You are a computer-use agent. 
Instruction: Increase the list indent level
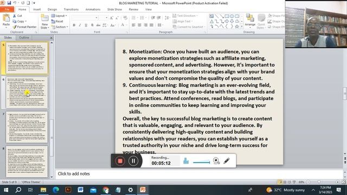click(x=159, y=18)
